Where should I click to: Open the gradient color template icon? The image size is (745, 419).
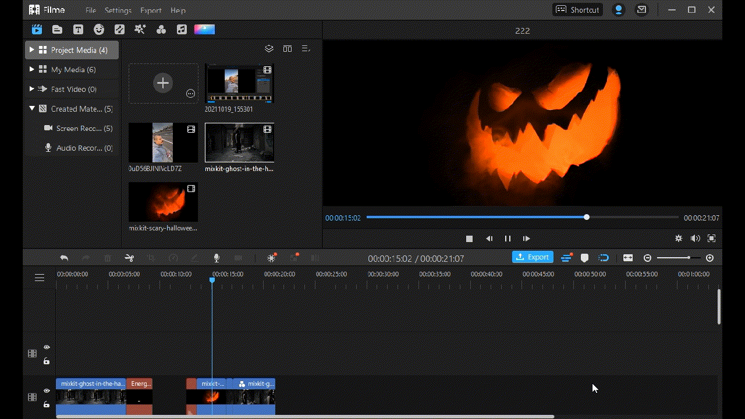[x=204, y=29]
